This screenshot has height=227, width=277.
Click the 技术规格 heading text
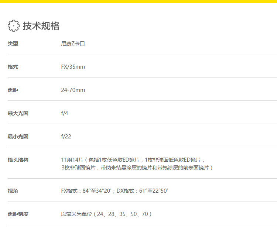(41, 26)
